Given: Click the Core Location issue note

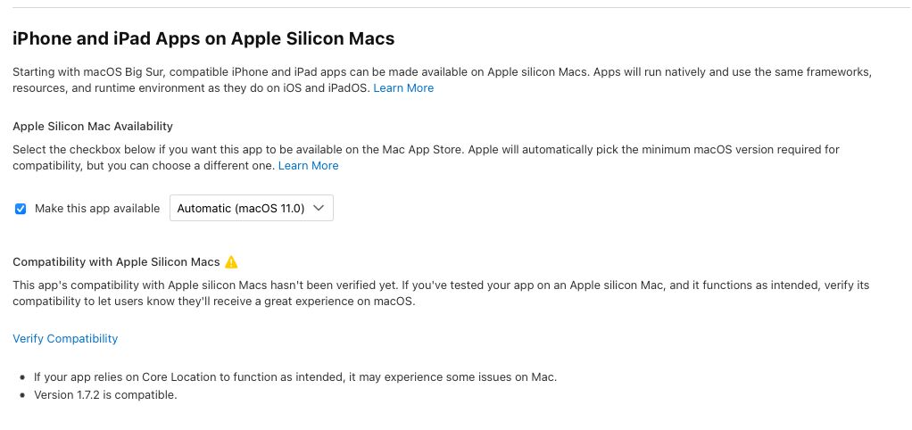Looking at the screenshot, I should (294, 377).
